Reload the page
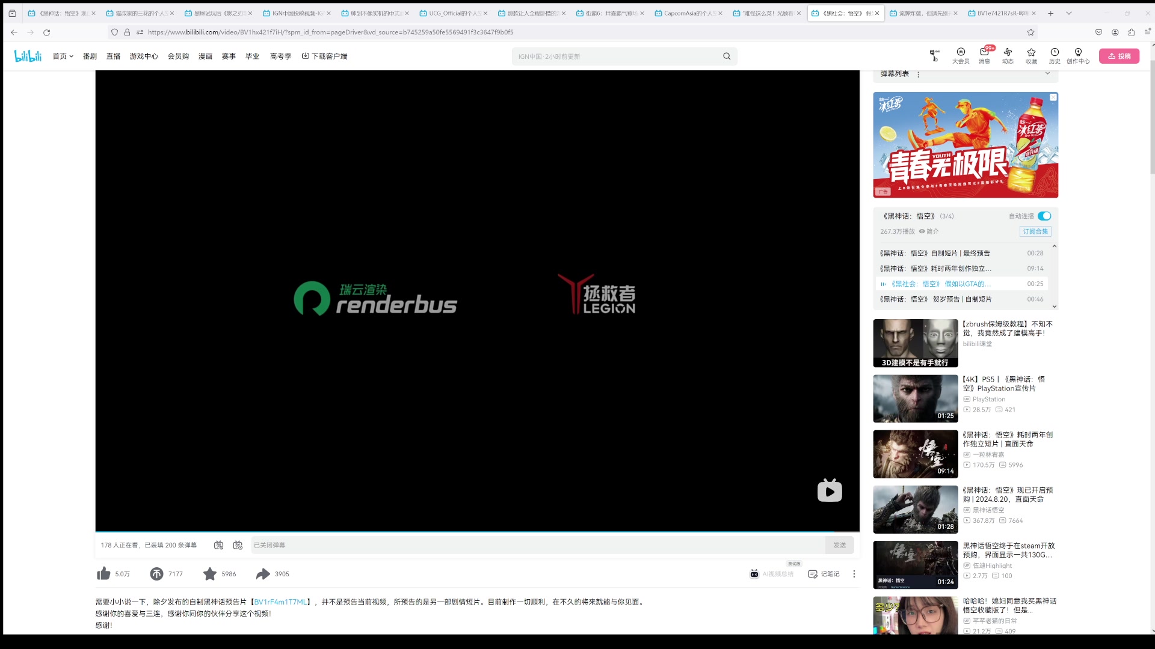This screenshot has width=1155, height=649. coord(46,32)
